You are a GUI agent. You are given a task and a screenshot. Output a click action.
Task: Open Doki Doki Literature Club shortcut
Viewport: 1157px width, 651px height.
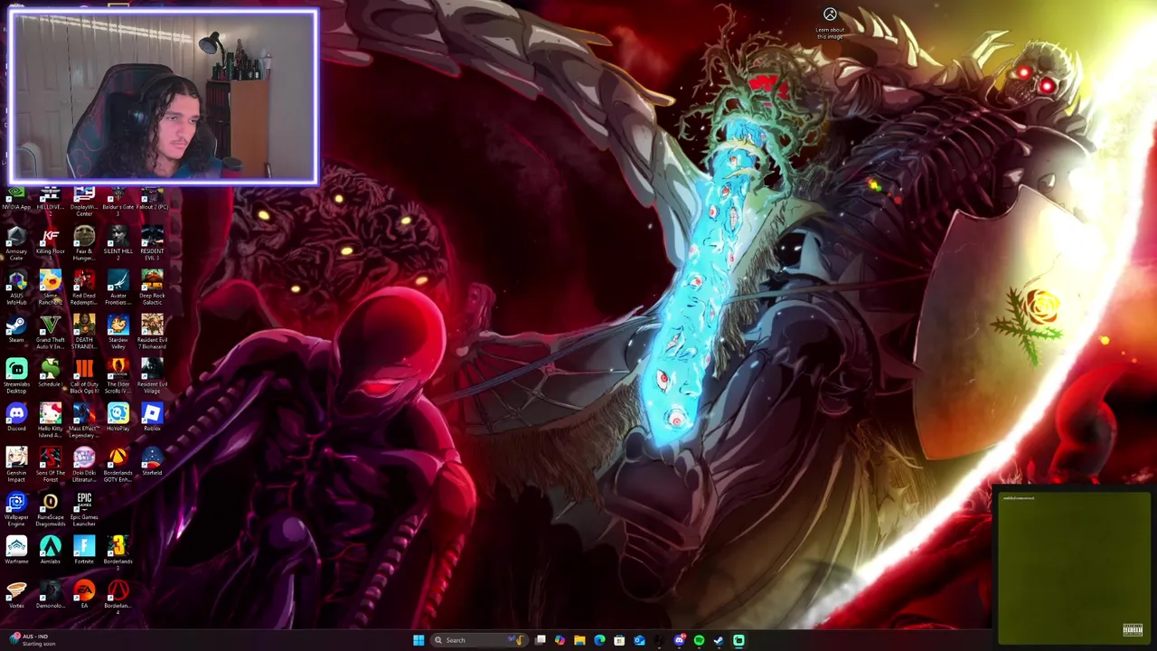click(x=84, y=465)
